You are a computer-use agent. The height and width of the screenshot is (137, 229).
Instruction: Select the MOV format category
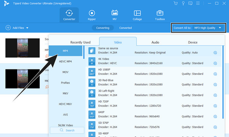coord(65,72)
